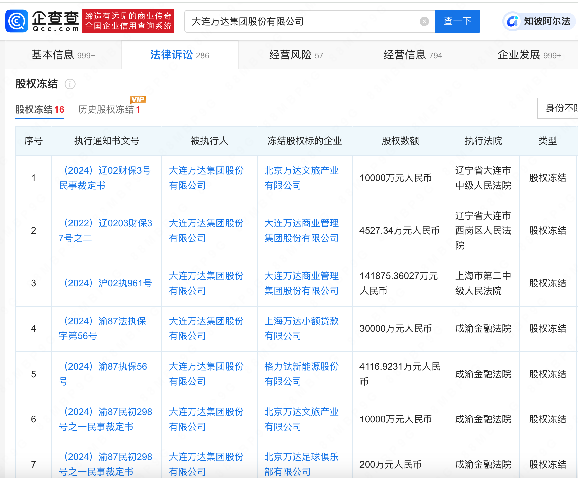Click 辽宁省大连市西岗区人民法院 court cell
Screen dimensions: 578x478
(x=483, y=231)
